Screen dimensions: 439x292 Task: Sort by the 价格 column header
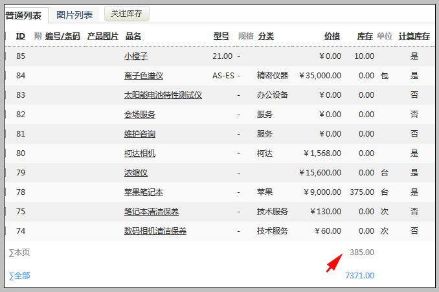pos(332,36)
